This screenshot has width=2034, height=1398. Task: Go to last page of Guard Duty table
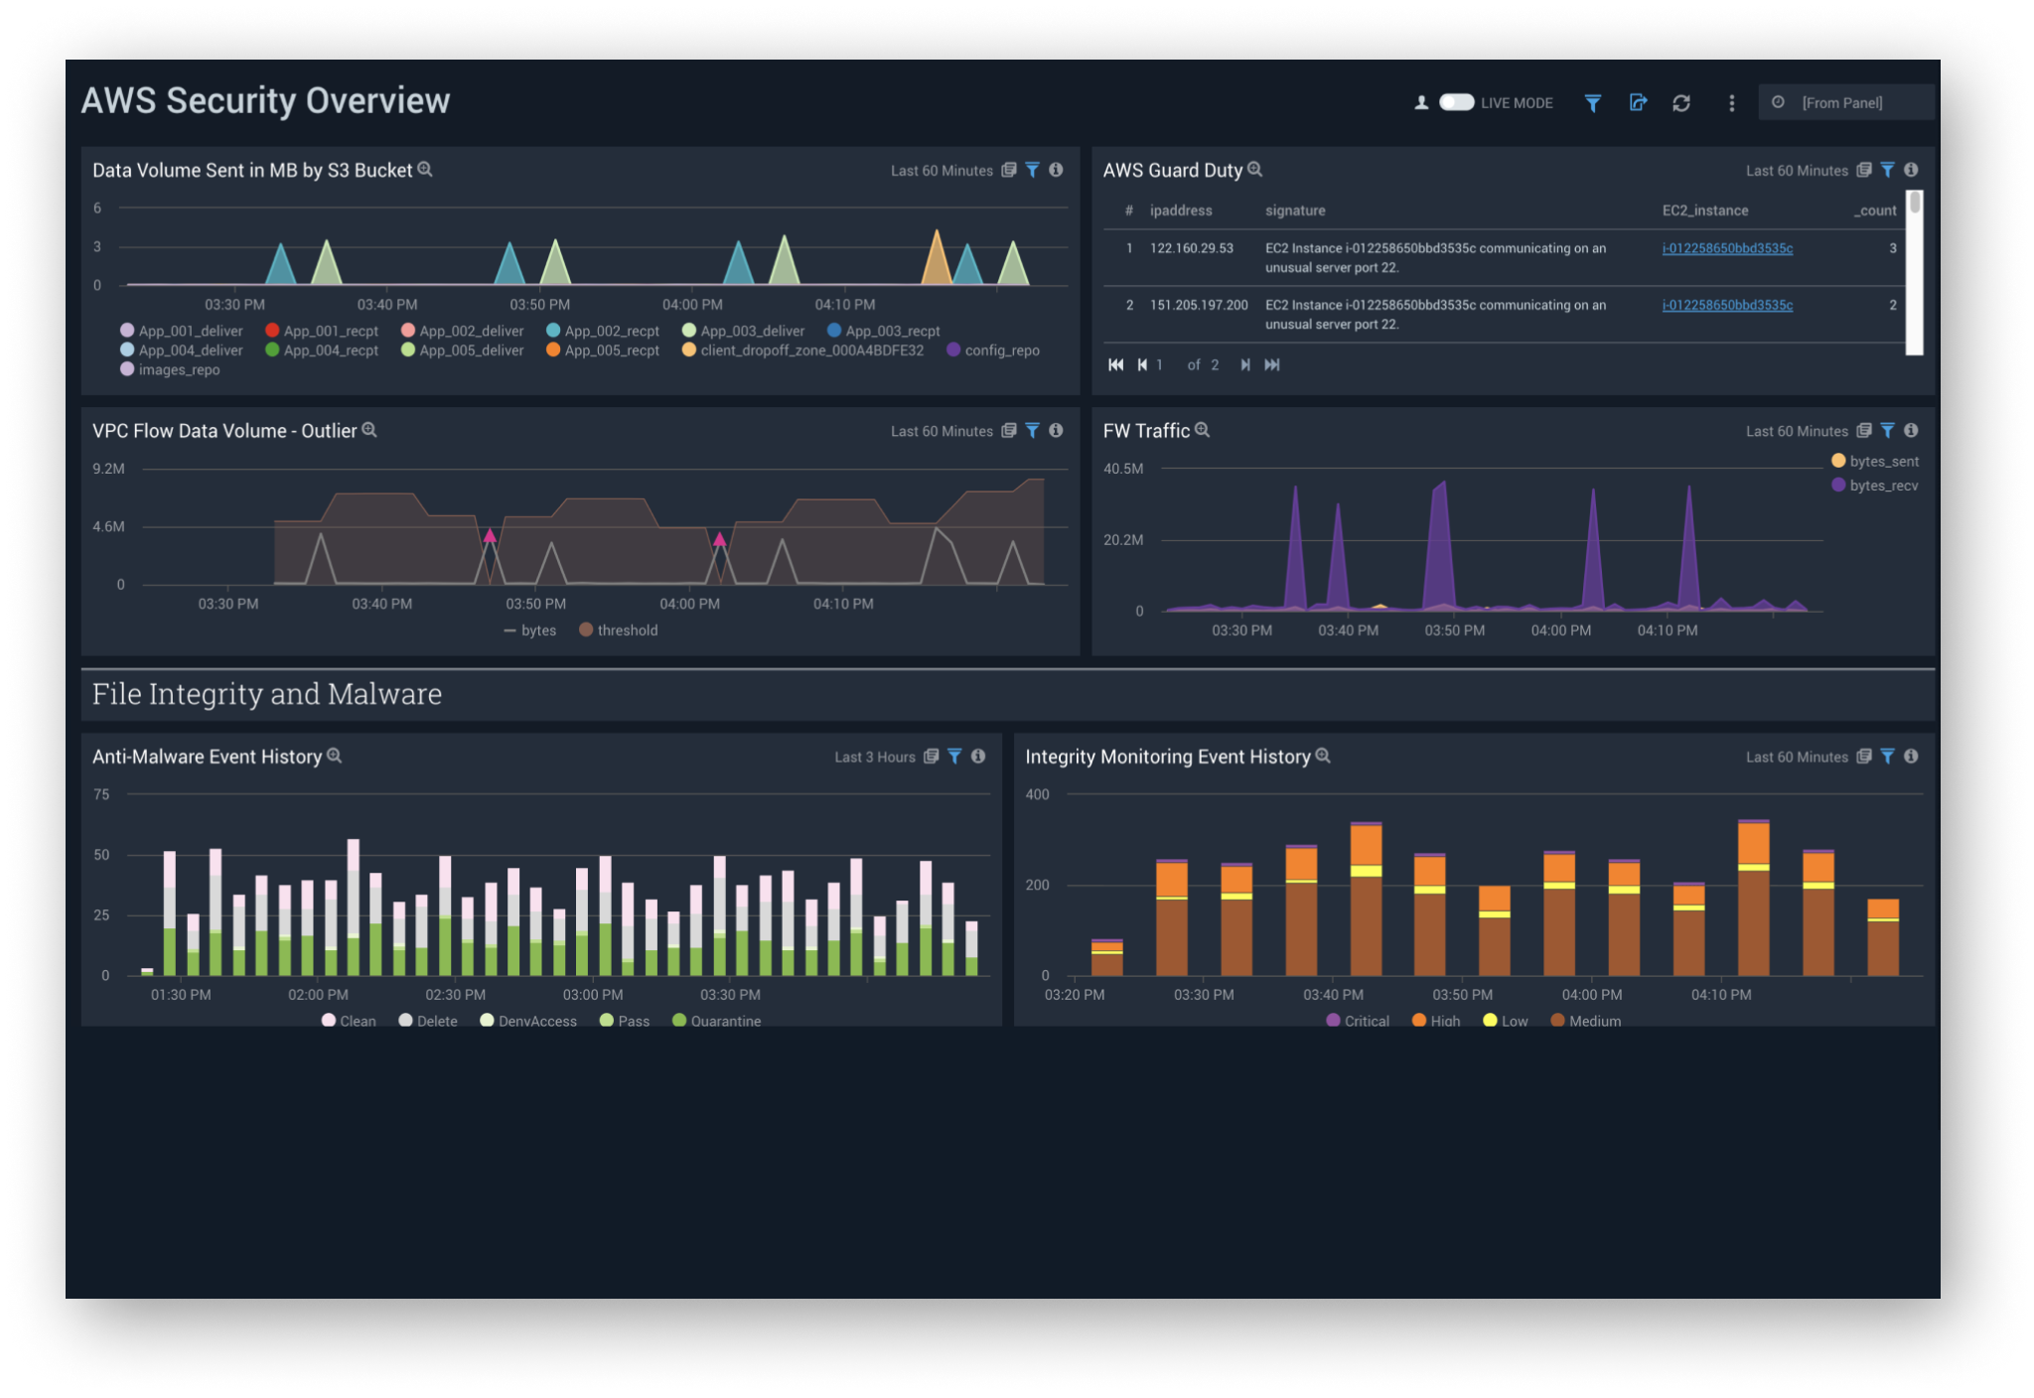1272,364
